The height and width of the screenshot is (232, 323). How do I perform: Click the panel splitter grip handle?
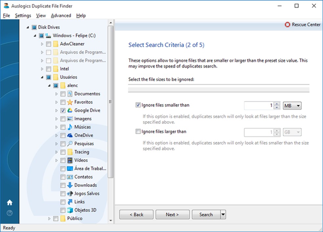110,102
